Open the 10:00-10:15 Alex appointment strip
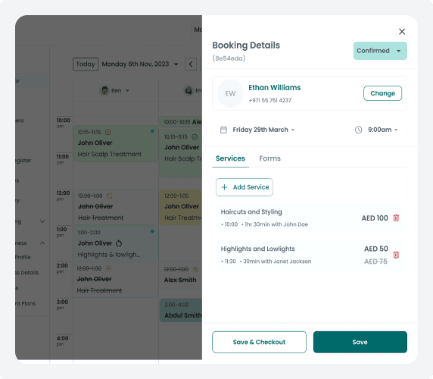433x379 pixels. (x=181, y=122)
